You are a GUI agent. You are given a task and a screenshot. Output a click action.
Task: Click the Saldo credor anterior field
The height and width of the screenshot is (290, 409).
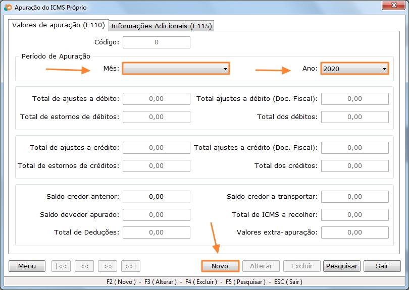coord(157,197)
